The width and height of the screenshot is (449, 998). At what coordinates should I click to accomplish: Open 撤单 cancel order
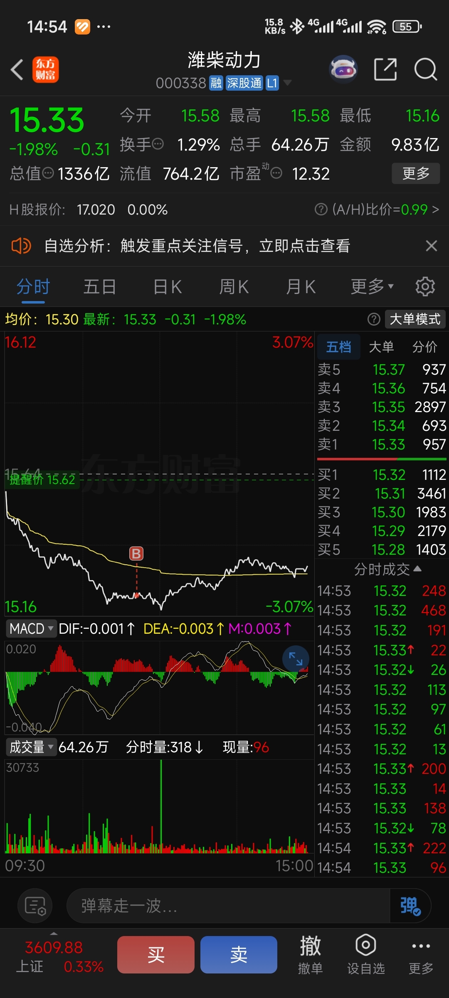(x=311, y=955)
